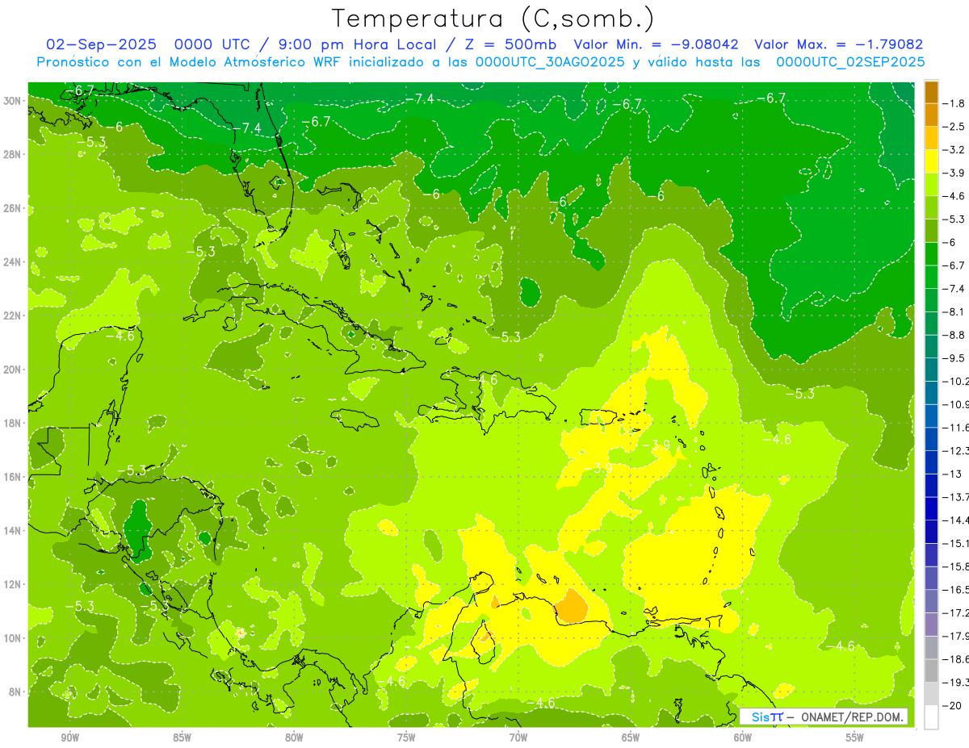969x748 pixels.
Task: Click the legend value "-11.6"
Action: [956, 428]
